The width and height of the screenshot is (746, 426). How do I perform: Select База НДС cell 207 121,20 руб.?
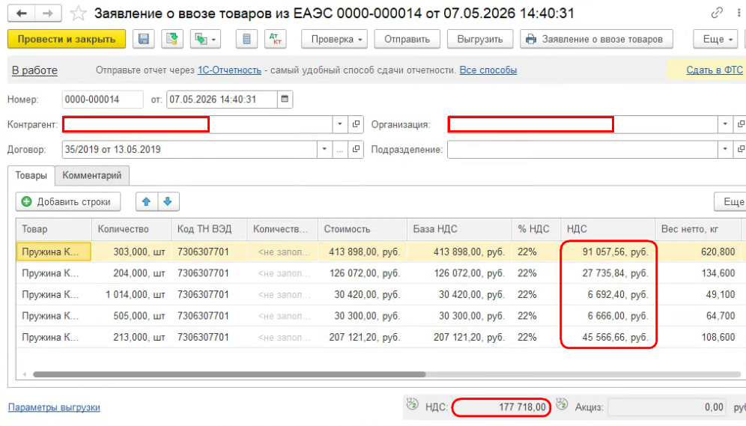(x=459, y=338)
